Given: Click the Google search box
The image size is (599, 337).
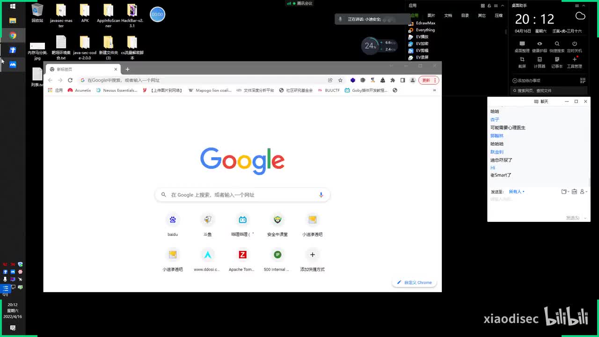Looking at the screenshot, I should [242, 195].
